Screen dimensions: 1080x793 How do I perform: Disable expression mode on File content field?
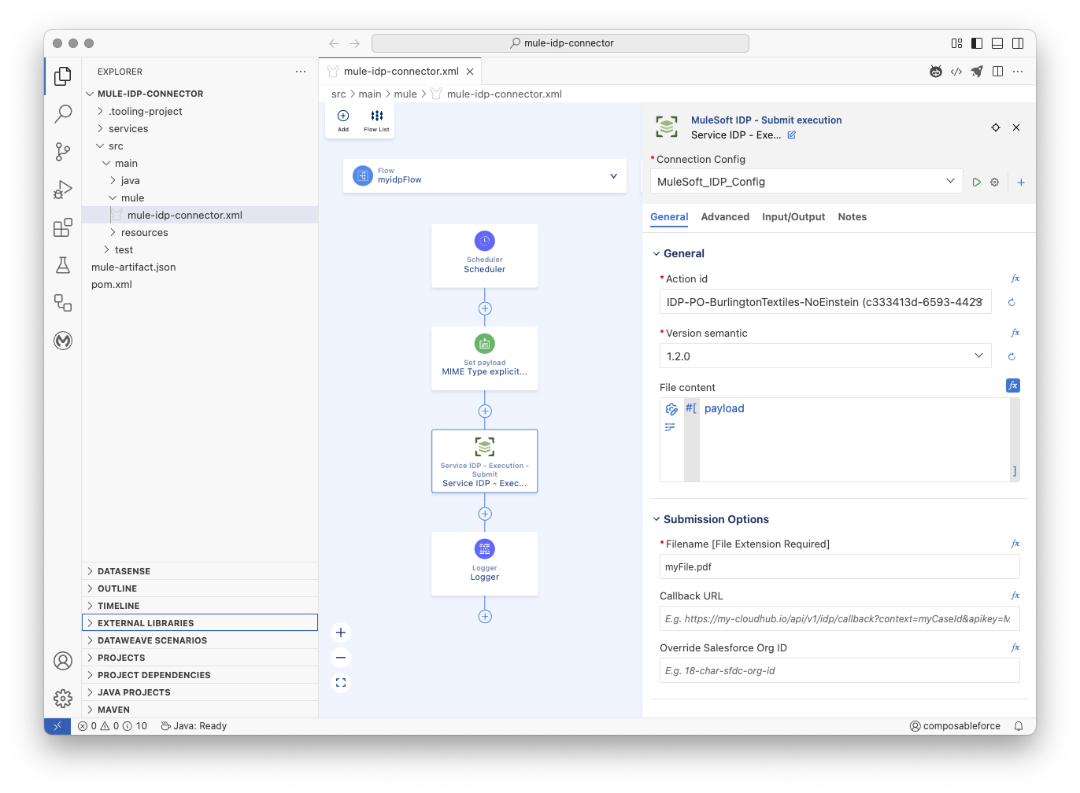pyautogui.click(x=1012, y=385)
